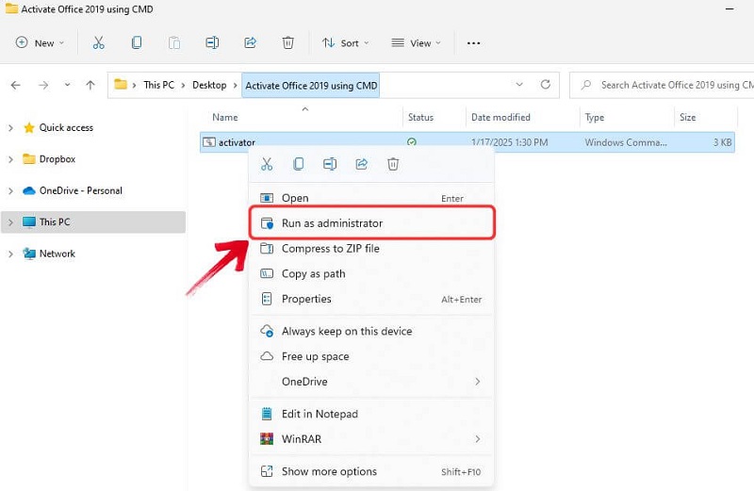This screenshot has height=491, width=754.
Task: Select Free up space
Action: point(371,356)
